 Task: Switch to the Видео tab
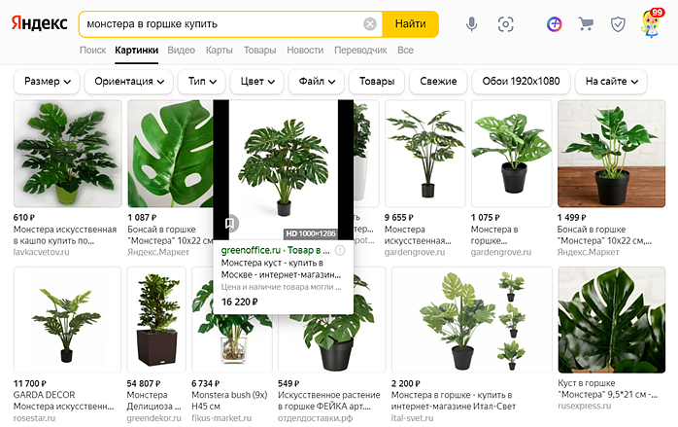181,50
